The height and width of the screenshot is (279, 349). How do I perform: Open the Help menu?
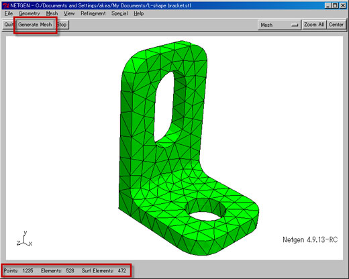139,13
